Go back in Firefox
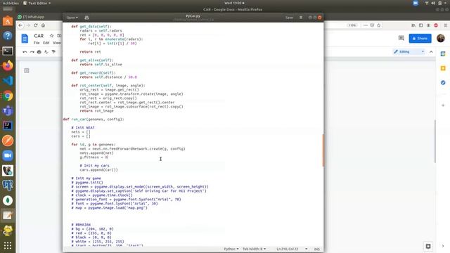The width and height of the screenshot is (450, 253). [x=20, y=25]
